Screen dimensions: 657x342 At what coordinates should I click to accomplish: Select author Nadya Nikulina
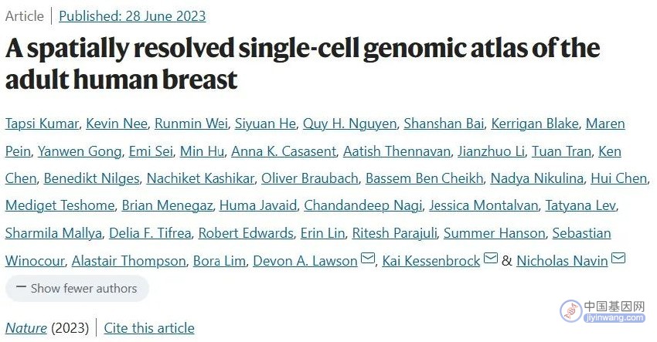[x=537, y=178]
